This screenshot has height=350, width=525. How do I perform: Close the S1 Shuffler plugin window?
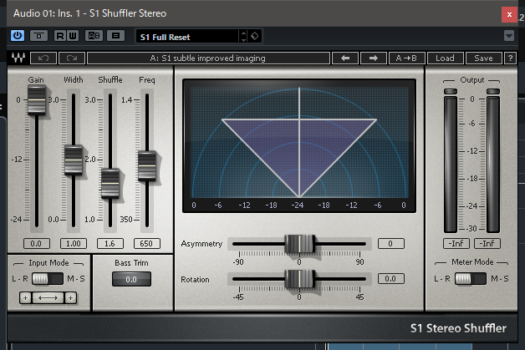tap(509, 14)
